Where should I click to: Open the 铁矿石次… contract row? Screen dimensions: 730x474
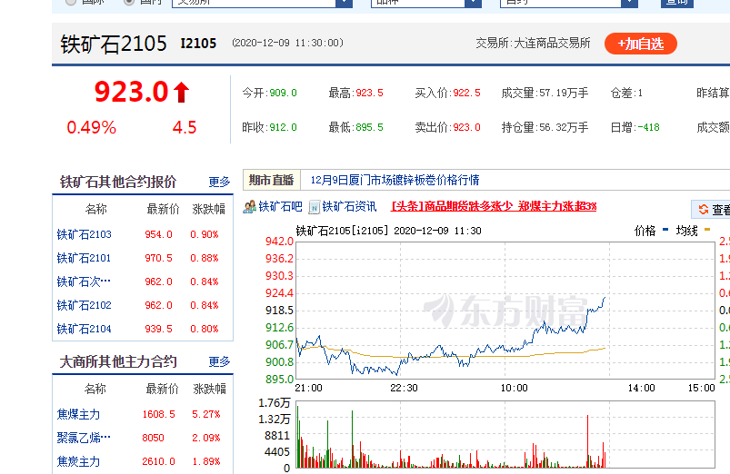[84, 281]
